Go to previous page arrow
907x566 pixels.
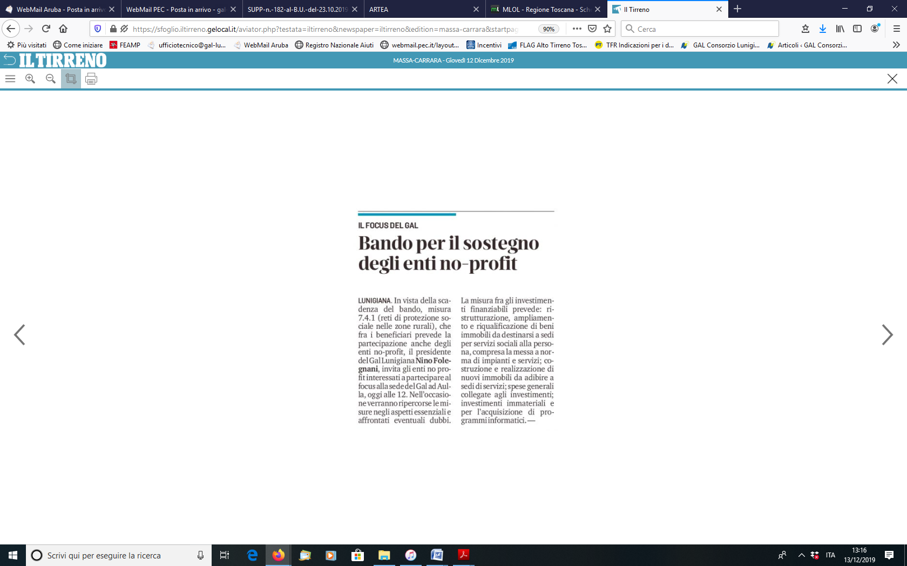(x=19, y=335)
